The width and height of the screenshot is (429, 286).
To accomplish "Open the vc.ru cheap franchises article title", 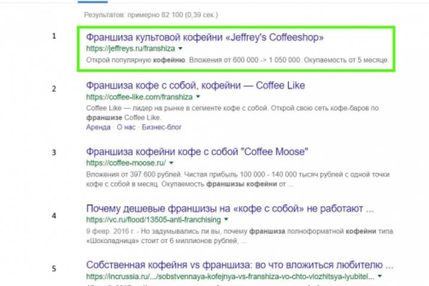I will coord(230,209).
